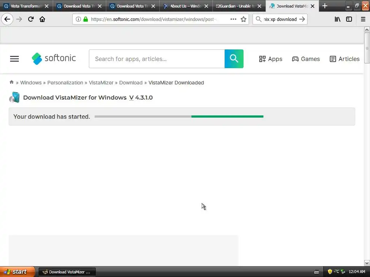Show site information icon in address bar
Image resolution: width=370 pixels, height=277 pixels.
click(x=78, y=19)
